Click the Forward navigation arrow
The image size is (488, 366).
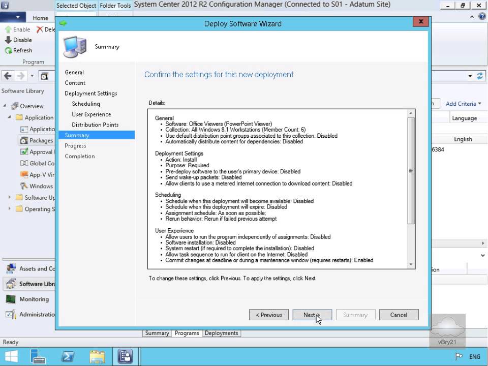coord(20,76)
